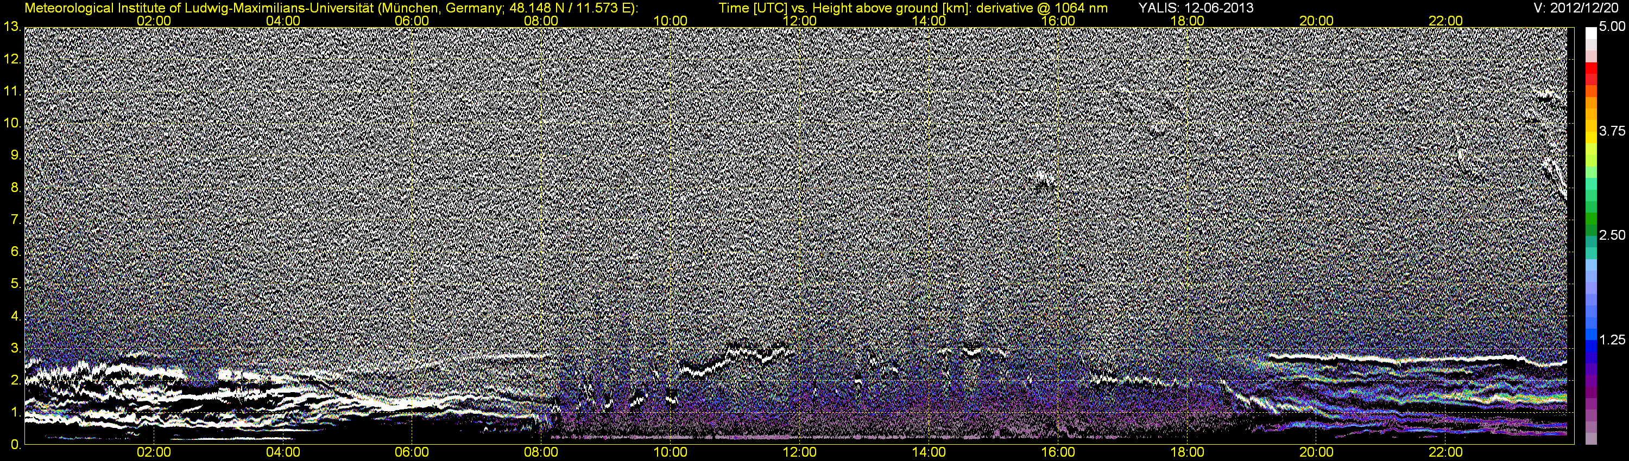Click the 3. height axis label
This screenshot has width=1629, height=461.
[16, 348]
